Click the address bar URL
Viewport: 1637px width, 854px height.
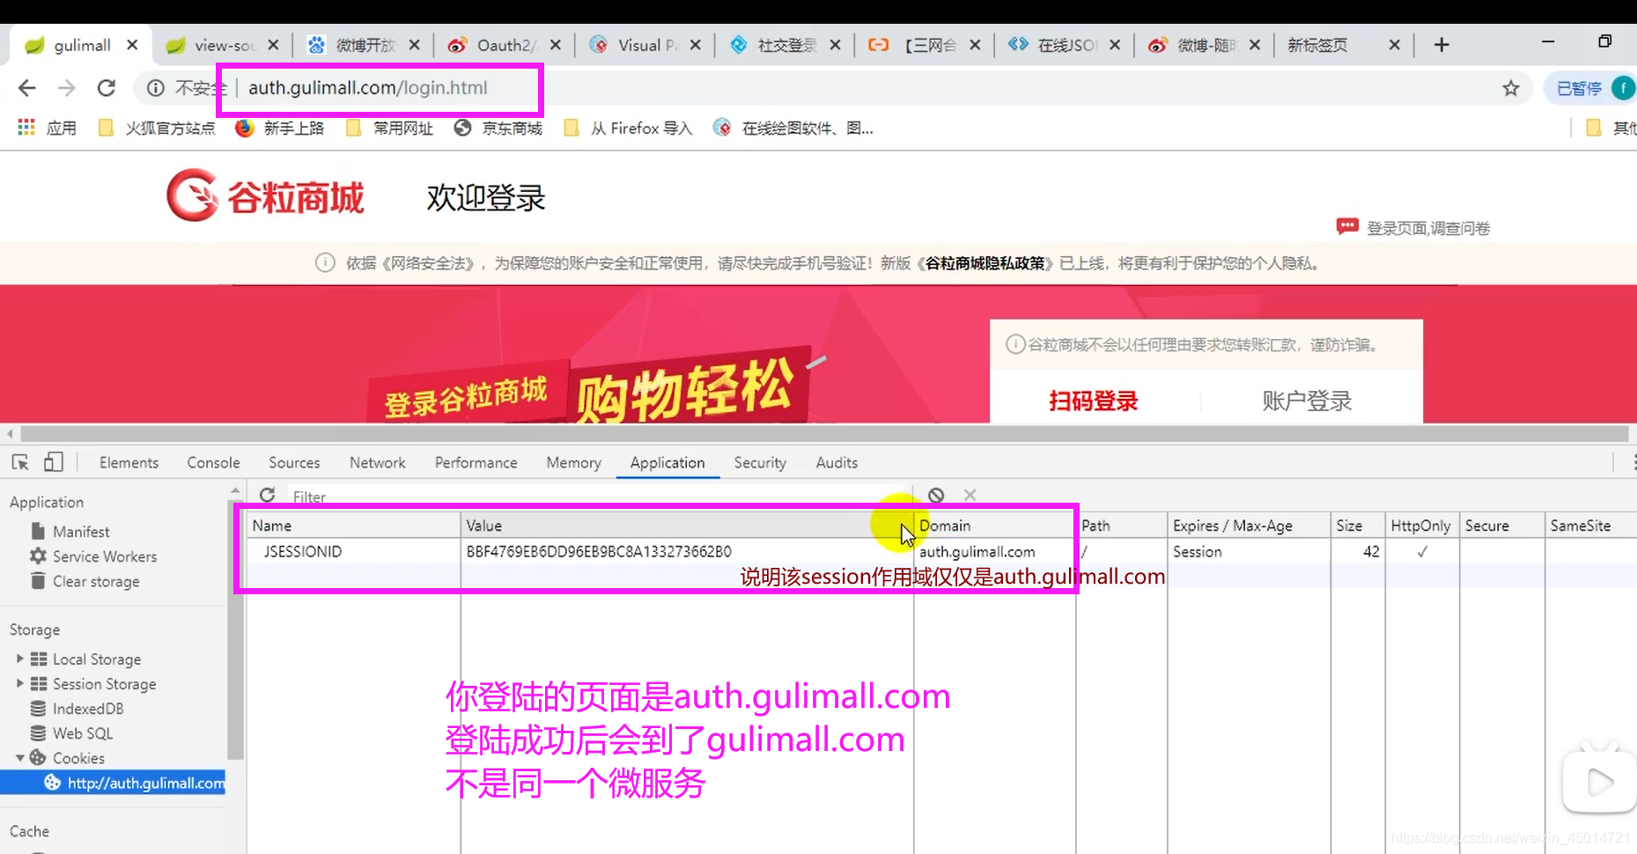point(367,88)
